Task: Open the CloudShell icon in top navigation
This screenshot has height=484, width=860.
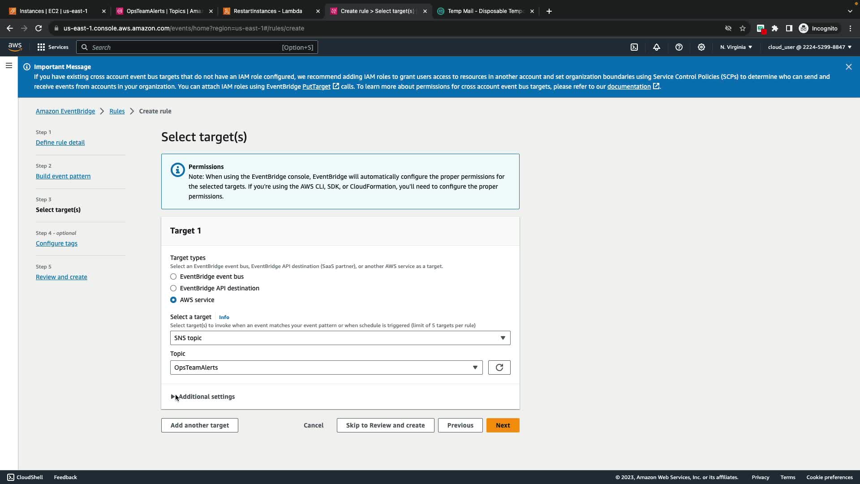Action: pos(634,47)
